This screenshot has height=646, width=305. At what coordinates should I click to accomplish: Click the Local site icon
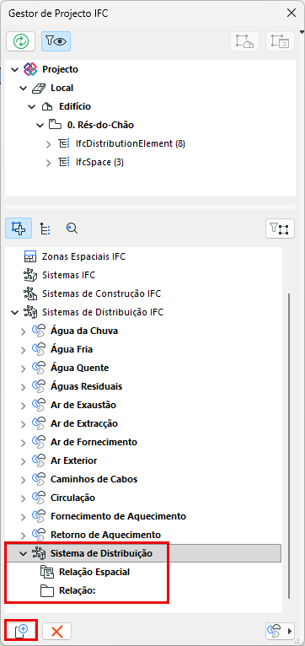tap(39, 88)
